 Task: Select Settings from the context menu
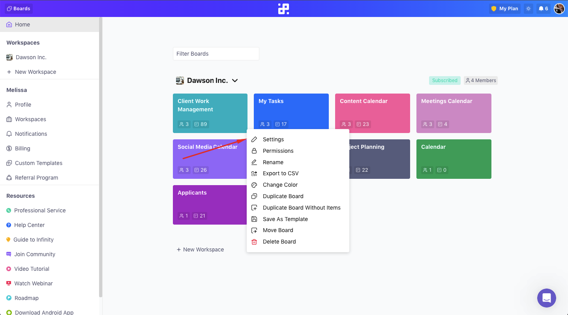tap(273, 140)
